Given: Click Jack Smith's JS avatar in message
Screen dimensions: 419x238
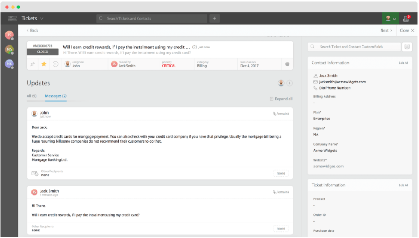Looking at the screenshot, I should tap(34, 192).
